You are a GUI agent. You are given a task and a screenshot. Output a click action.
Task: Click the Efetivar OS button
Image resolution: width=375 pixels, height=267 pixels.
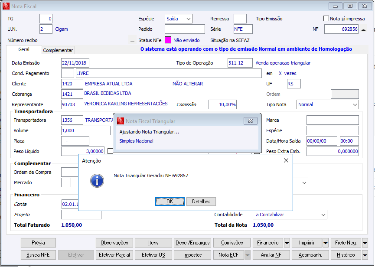click(153, 255)
